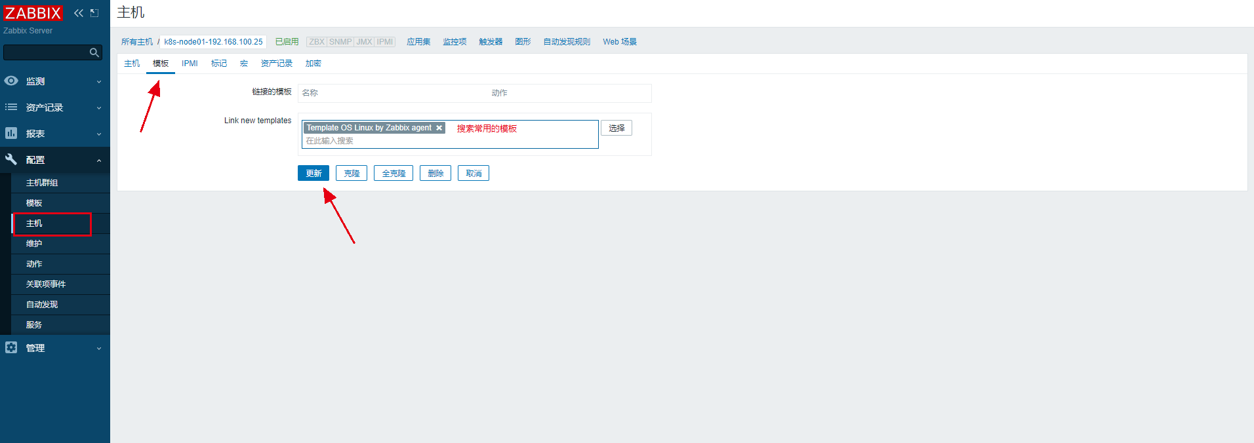Viewport: 1254px width, 443px height.
Task: Click the kiosk mode icon beside the collapse arrows
Action: point(94,13)
